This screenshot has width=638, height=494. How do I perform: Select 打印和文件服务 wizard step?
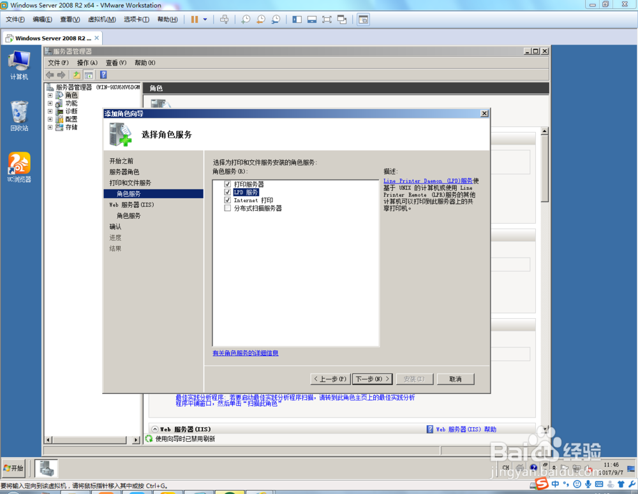130,183
